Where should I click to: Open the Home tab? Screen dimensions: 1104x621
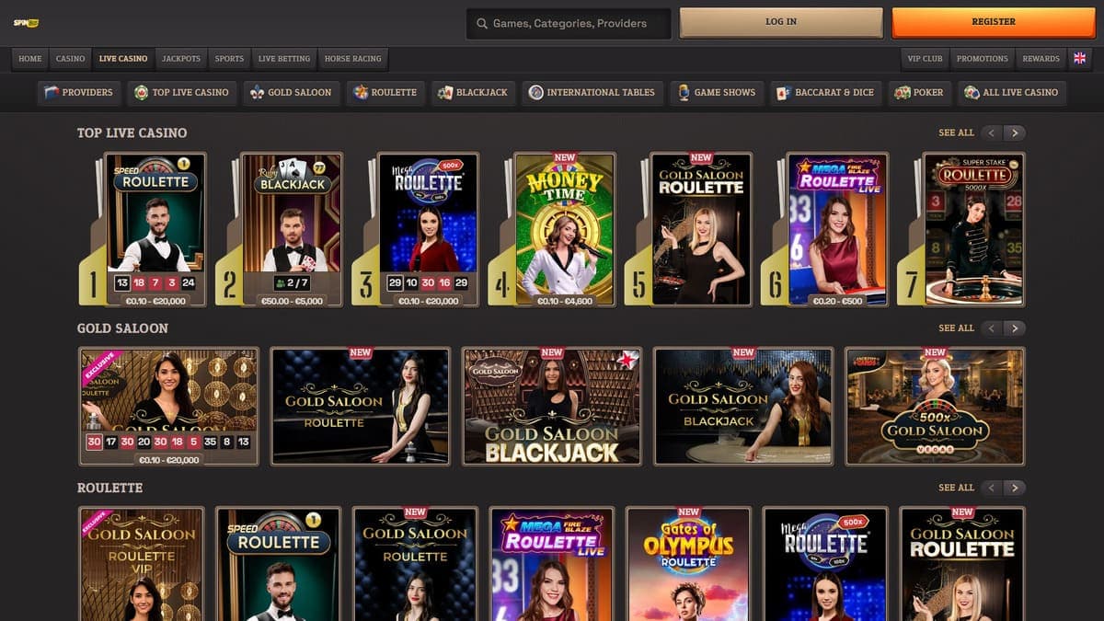(x=30, y=59)
